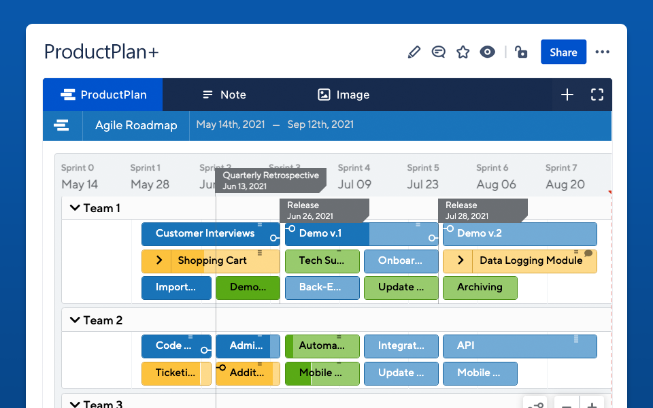Screen dimensions: 653x408
Task: Collapse the Team 2 section
Action: click(75, 320)
